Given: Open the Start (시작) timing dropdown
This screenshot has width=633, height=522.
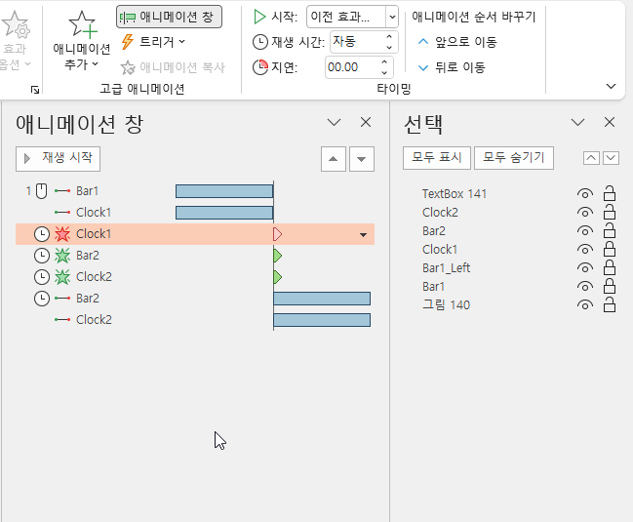Looking at the screenshot, I should coord(392,17).
